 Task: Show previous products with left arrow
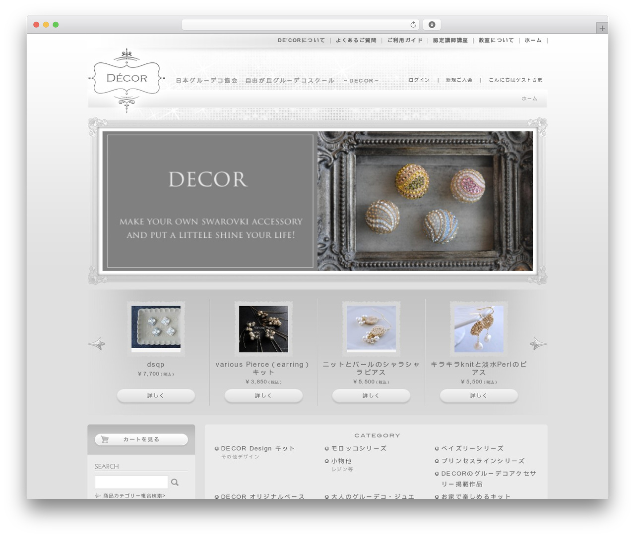pos(96,344)
